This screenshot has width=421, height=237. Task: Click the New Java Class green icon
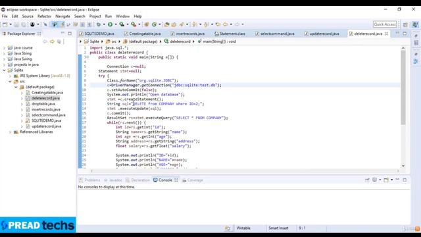154,24
